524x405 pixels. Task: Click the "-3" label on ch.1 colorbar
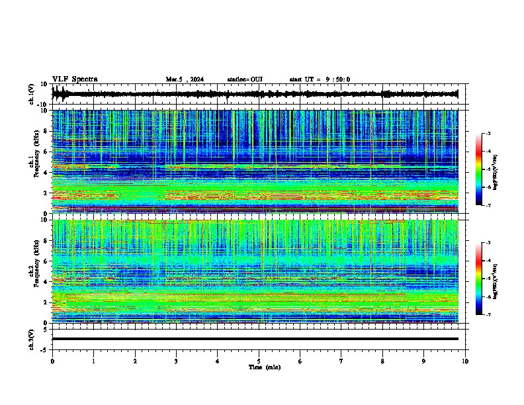[488, 134]
